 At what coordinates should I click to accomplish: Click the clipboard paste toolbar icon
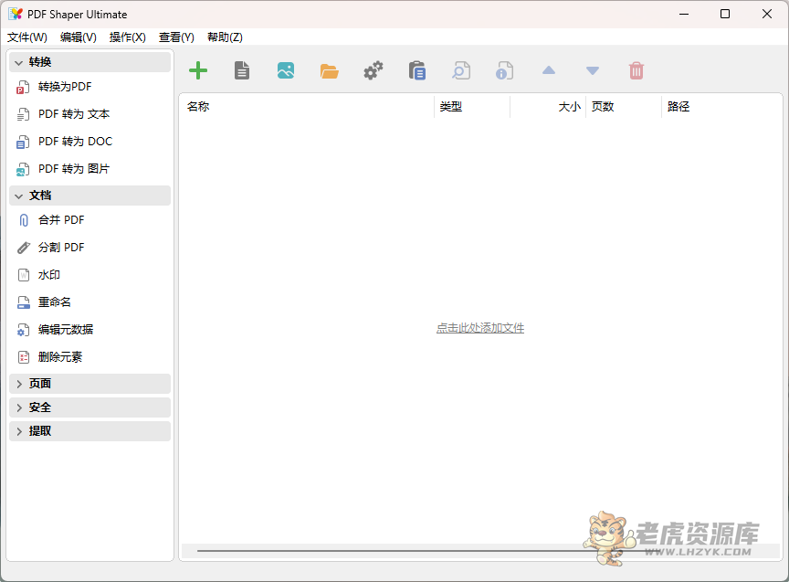click(417, 70)
